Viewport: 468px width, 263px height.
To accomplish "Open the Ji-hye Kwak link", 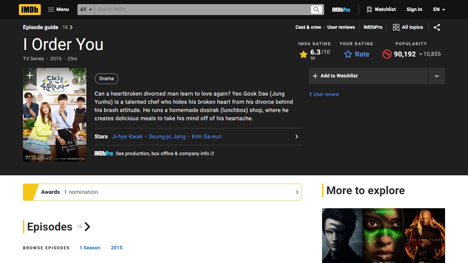I will pyautogui.click(x=127, y=137).
